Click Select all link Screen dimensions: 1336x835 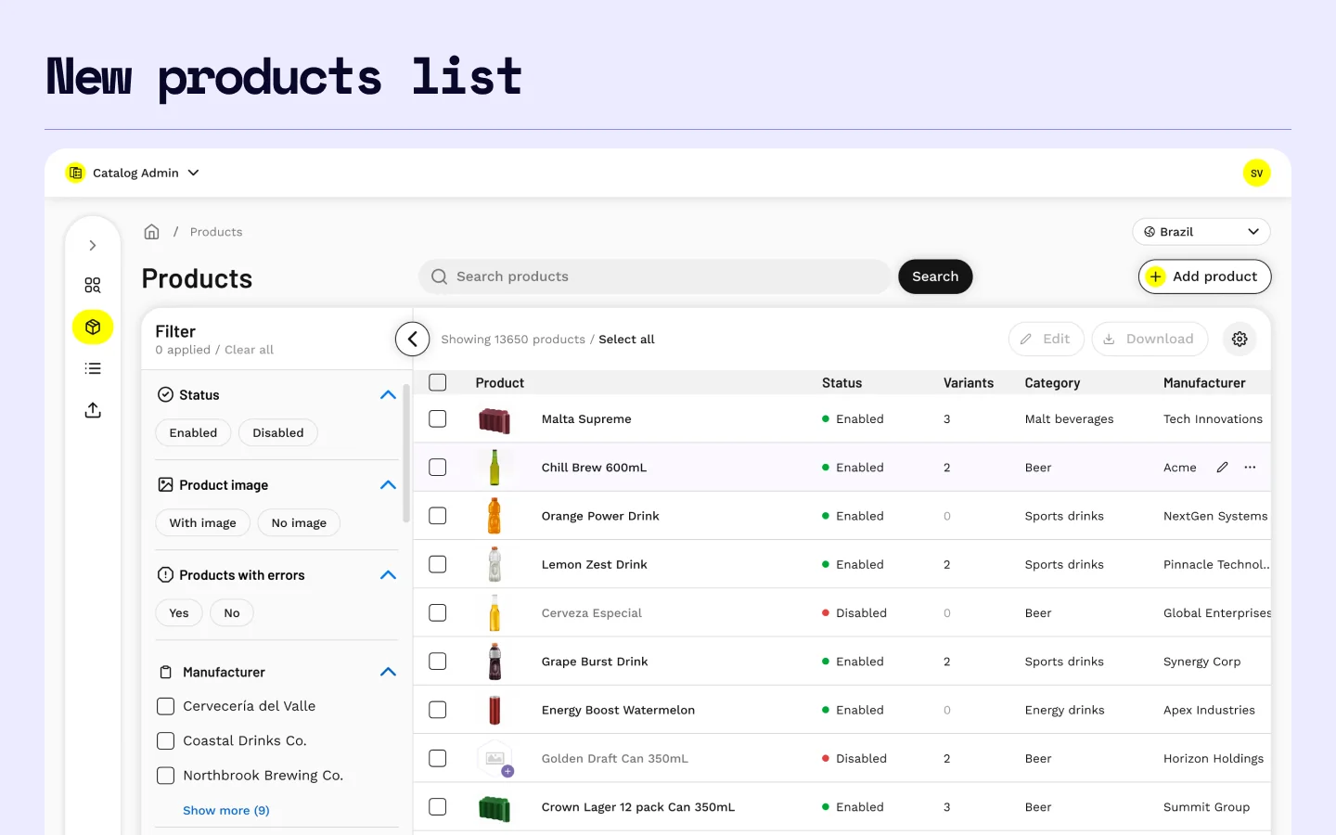[x=626, y=340]
